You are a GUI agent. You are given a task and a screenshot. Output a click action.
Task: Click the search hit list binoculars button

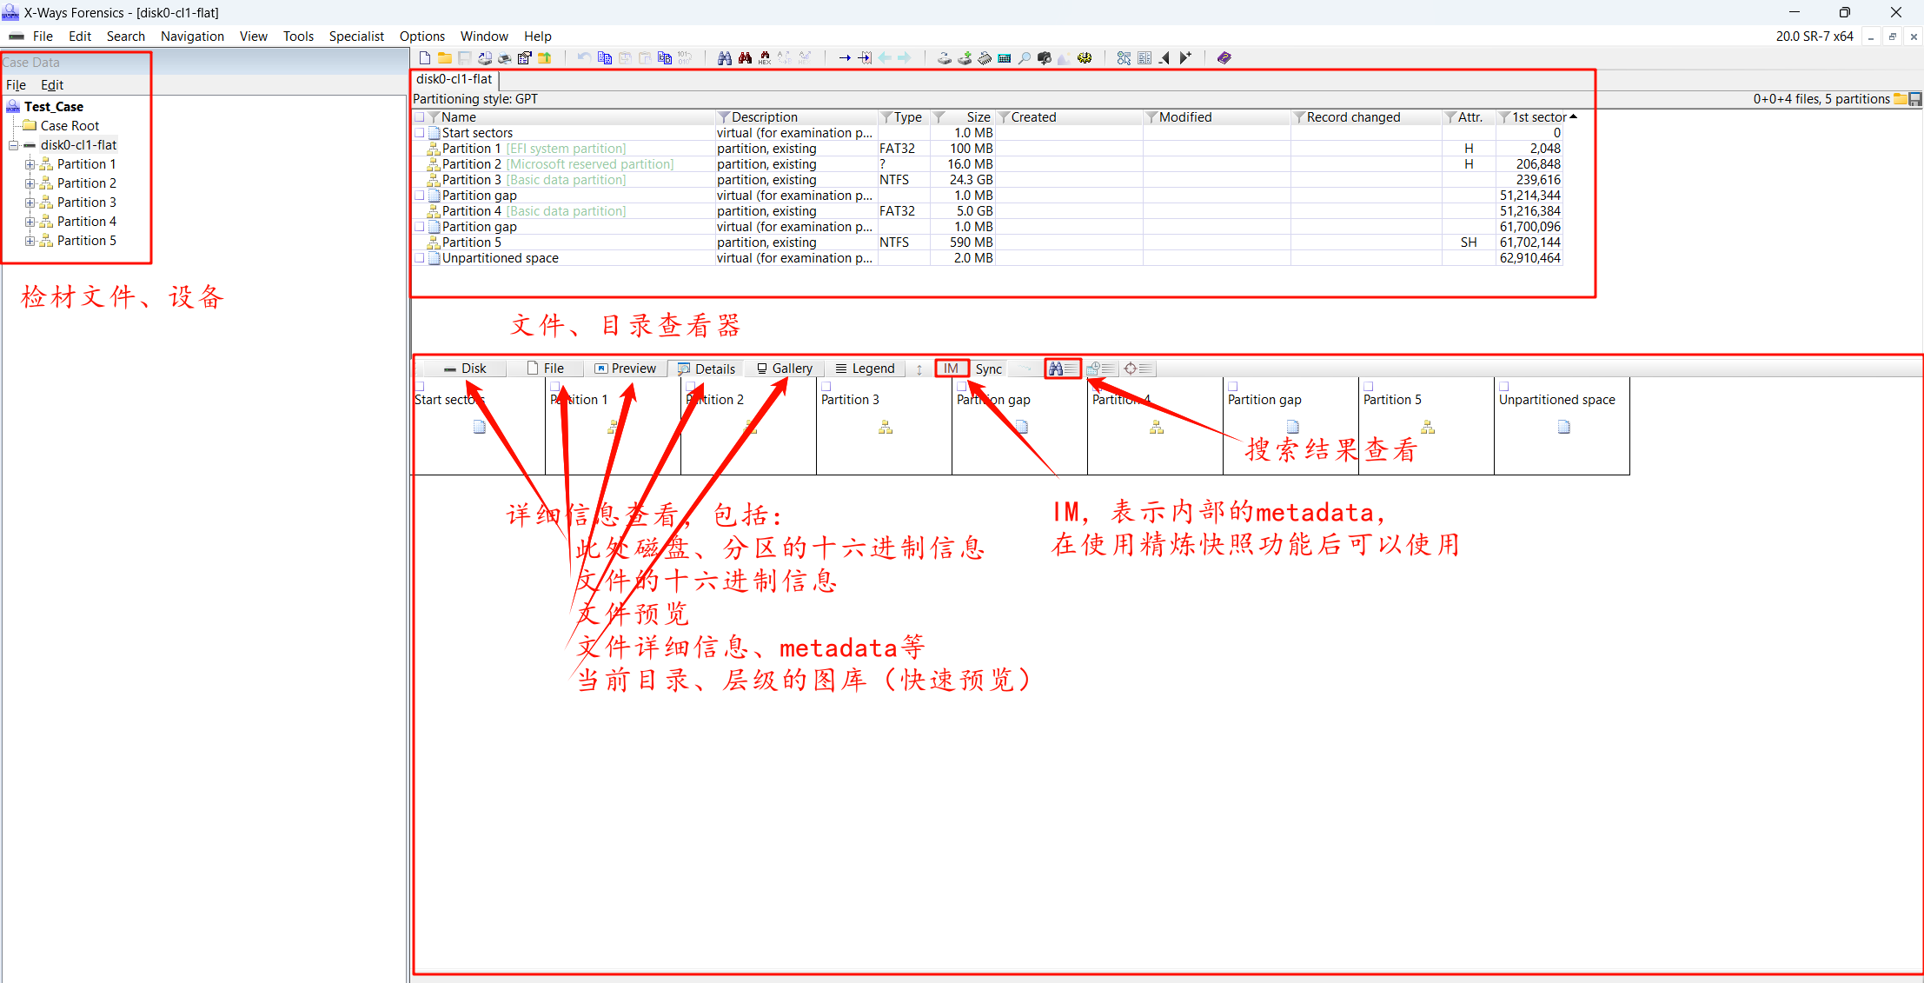pyautogui.click(x=1063, y=369)
